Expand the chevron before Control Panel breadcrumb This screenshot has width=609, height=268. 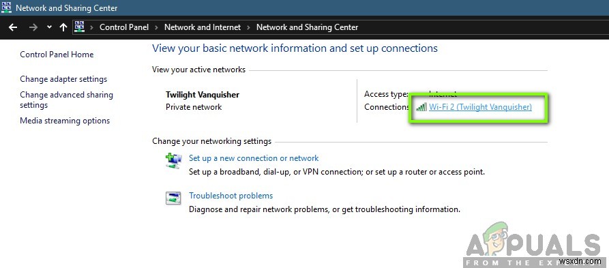pyautogui.click(x=92, y=27)
